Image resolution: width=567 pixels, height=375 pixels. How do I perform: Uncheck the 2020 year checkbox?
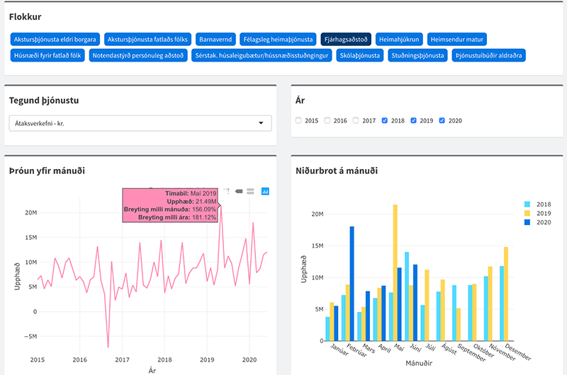click(x=442, y=120)
